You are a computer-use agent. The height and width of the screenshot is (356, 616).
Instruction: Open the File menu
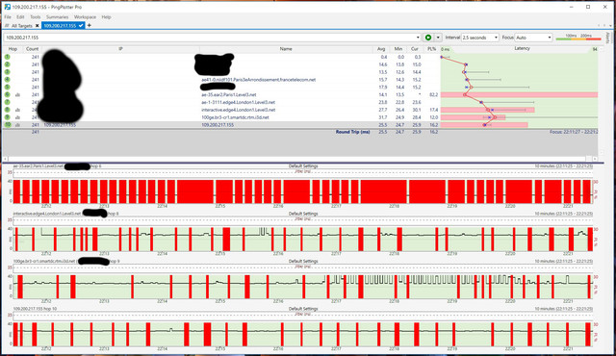pos(8,17)
